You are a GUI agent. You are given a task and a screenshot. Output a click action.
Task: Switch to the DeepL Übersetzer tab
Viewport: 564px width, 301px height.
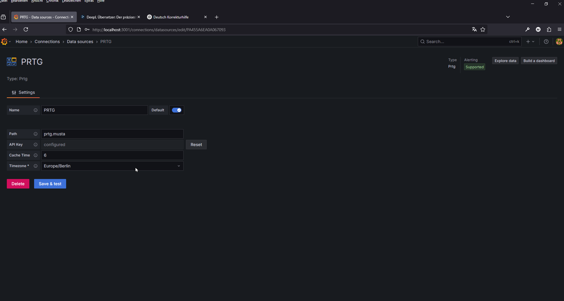pos(111,17)
